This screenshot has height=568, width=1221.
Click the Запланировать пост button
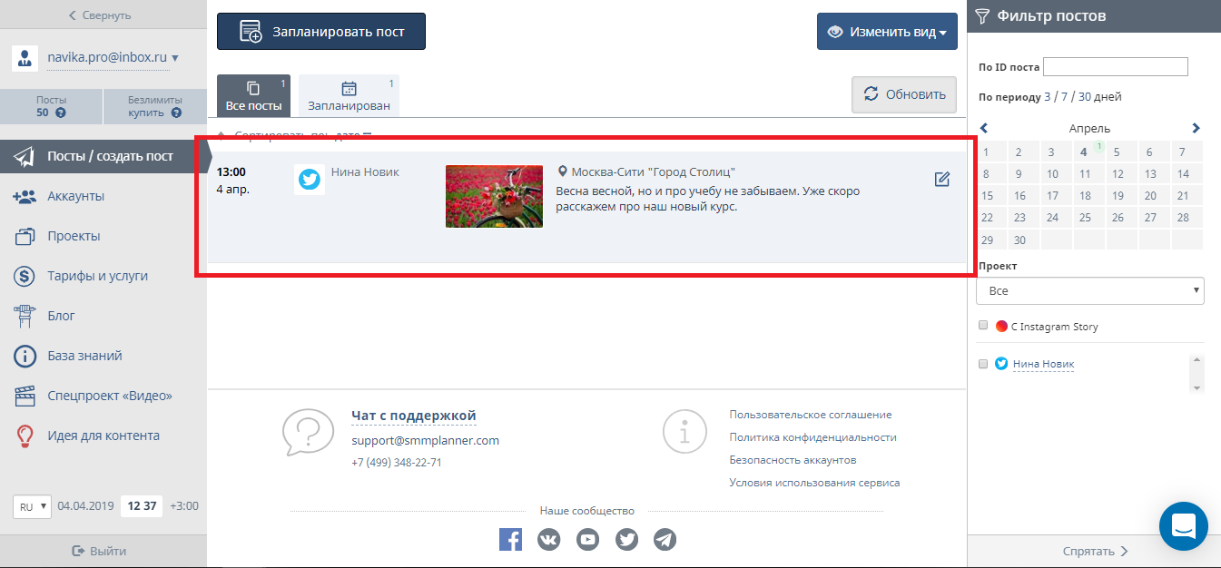tap(320, 32)
